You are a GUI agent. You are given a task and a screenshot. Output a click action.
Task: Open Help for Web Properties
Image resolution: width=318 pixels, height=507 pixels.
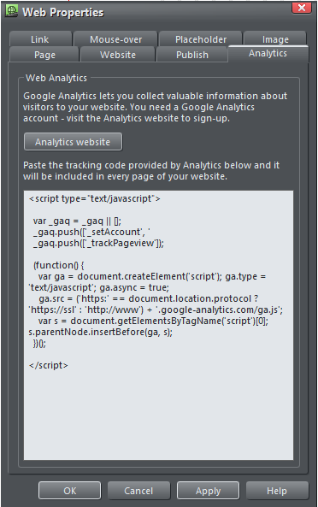click(277, 491)
